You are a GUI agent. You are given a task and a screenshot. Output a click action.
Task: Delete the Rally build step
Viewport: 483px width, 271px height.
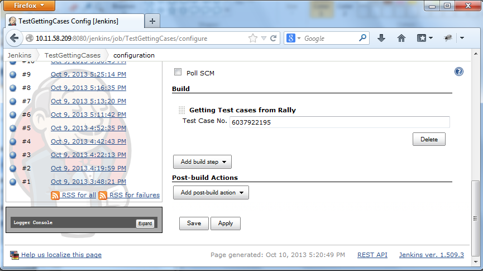click(x=429, y=139)
